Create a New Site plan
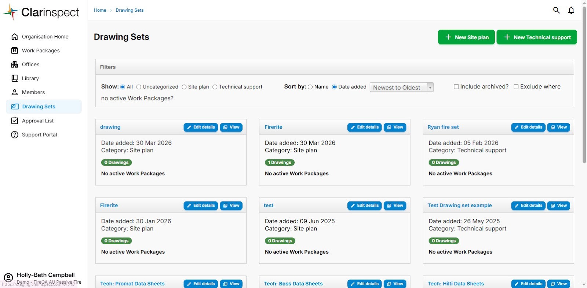Viewport: 587px width, 288px height. [x=466, y=37]
